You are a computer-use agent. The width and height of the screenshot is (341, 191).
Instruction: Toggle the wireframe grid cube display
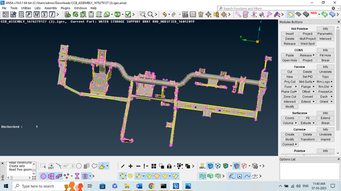coord(237,166)
